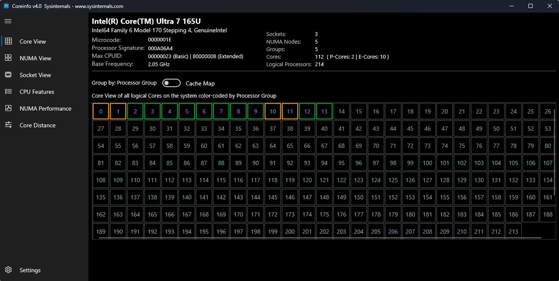Maximize the Coreinfo window
The image size is (559, 281).
[x=531, y=6]
